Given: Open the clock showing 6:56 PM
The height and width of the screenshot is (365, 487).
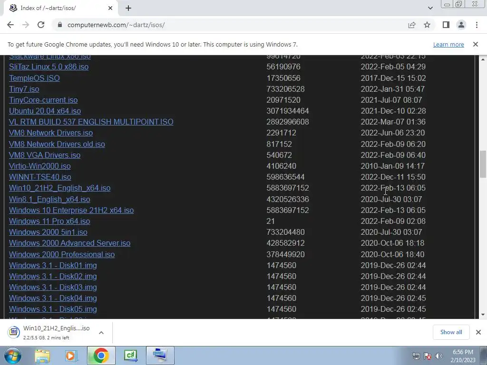Looking at the screenshot, I should pyautogui.click(x=463, y=356).
